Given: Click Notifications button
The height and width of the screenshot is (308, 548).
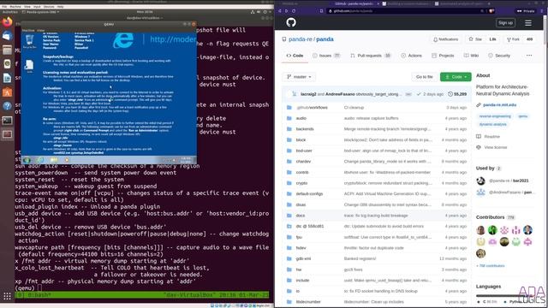Looking at the screenshot, I should pos(445,39).
